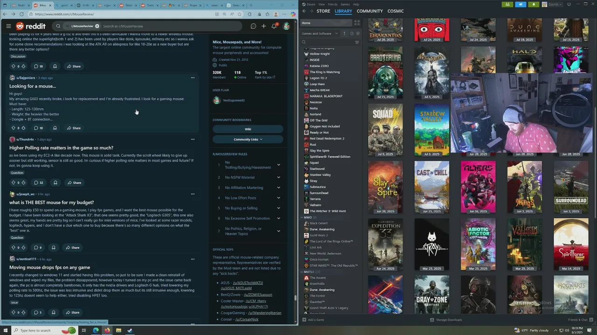The width and height of the screenshot is (597, 335).
Task: Toggle Steam Big Picture mode icon
Action: tap(569, 4)
